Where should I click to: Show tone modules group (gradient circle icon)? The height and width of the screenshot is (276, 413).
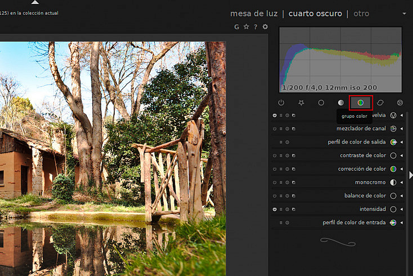click(x=341, y=103)
